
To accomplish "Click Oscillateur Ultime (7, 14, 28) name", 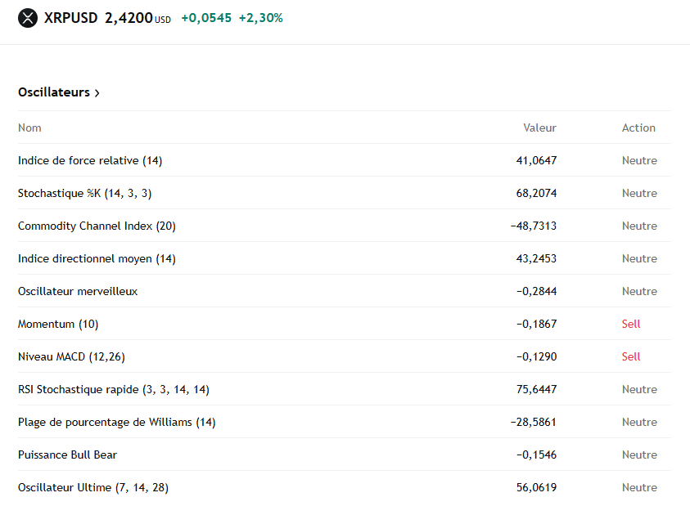I will tap(93, 487).
